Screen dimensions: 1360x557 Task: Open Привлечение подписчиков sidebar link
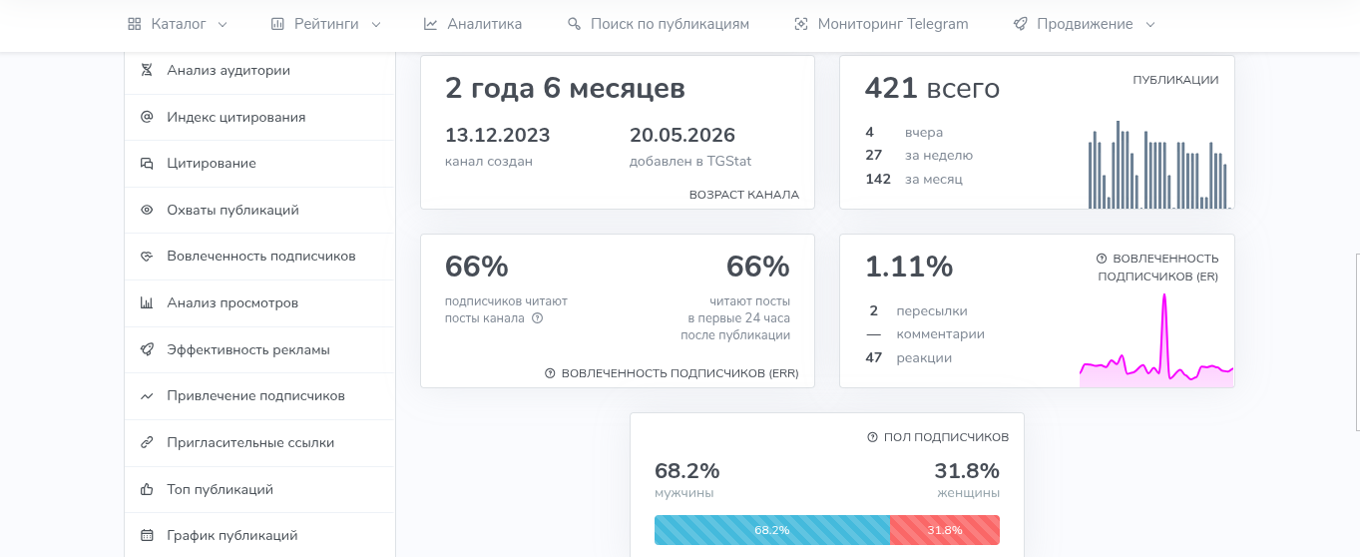pyautogui.click(x=259, y=396)
